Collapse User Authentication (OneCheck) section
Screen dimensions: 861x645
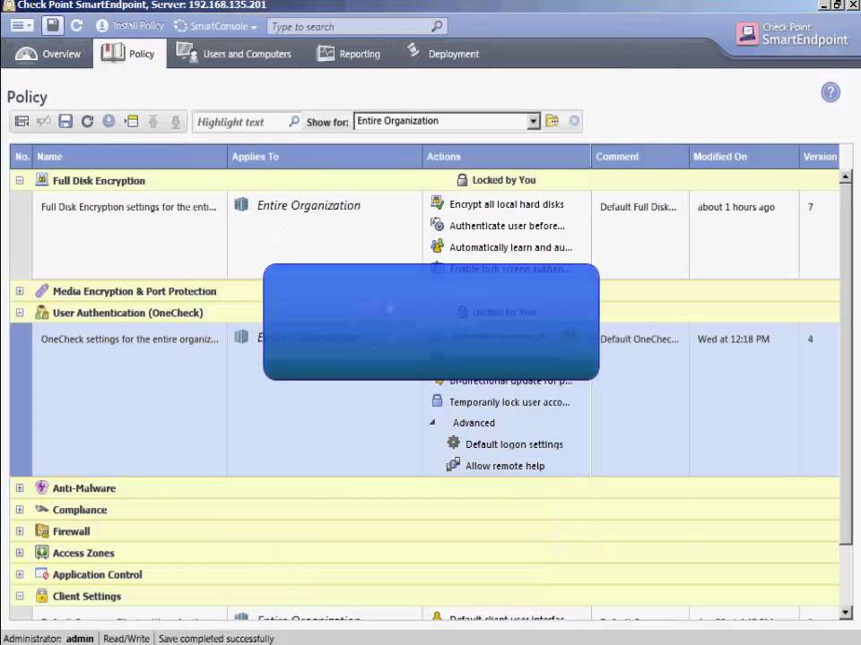click(20, 313)
